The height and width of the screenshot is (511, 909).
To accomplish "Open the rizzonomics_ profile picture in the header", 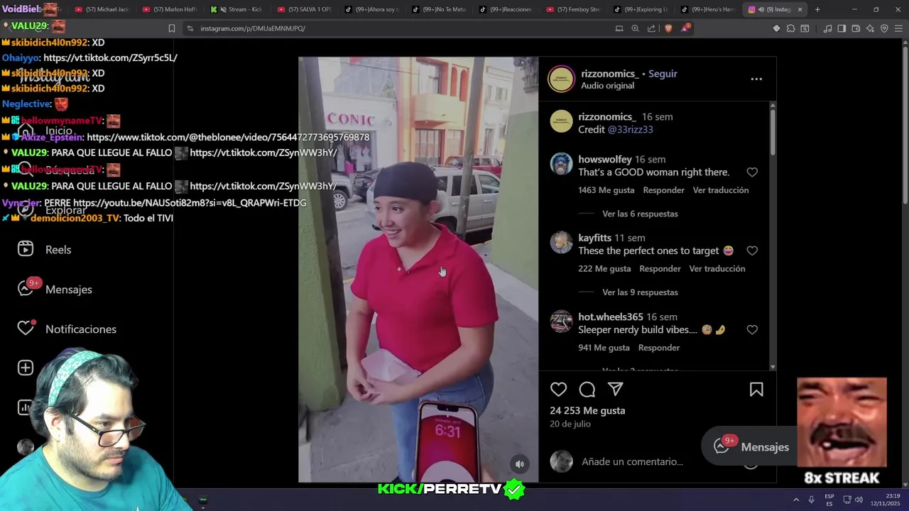I will [561, 79].
